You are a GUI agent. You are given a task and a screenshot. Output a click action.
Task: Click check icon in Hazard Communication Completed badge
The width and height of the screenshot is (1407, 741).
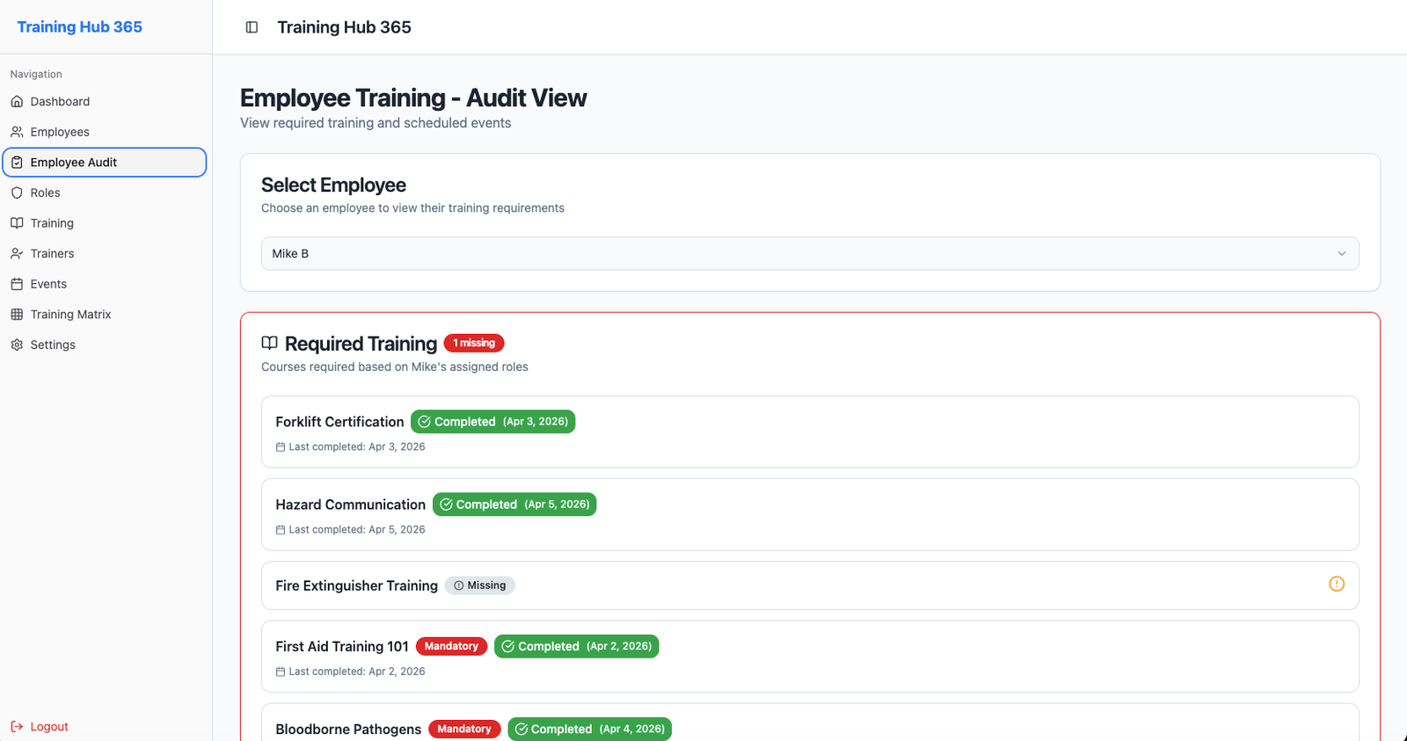(x=446, y=505)
